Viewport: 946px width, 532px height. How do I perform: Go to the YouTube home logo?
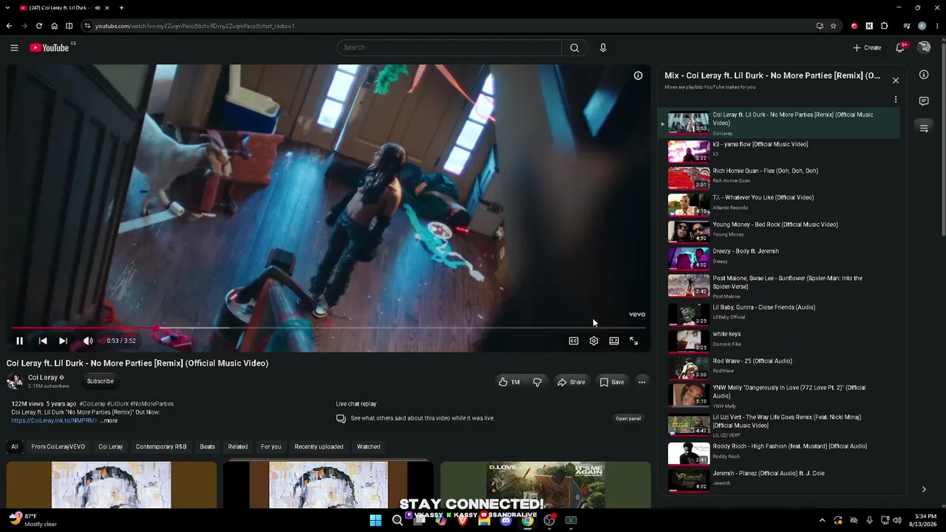coord(50,48)
